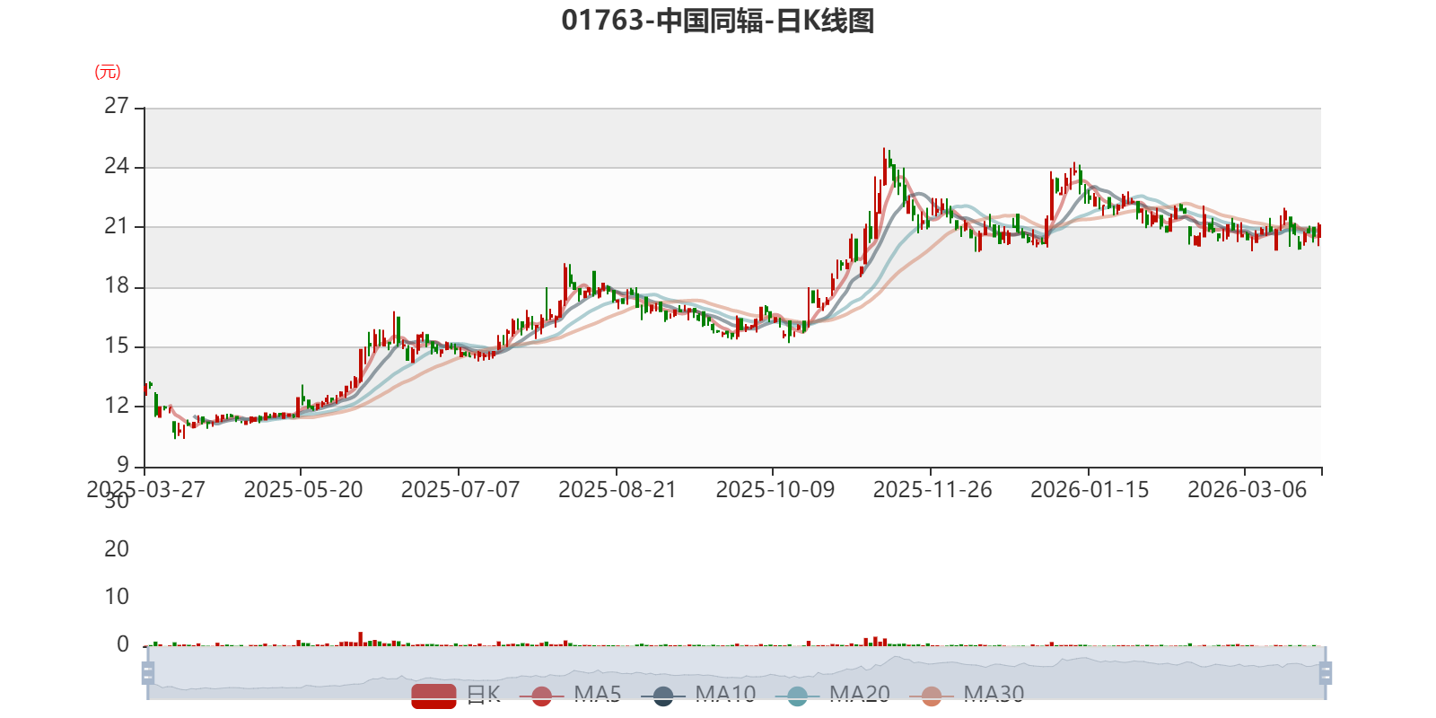This screenshot has width=1436, height=718.
Task: Toggle the MA10 legend entry
Action: click(698, 695)
